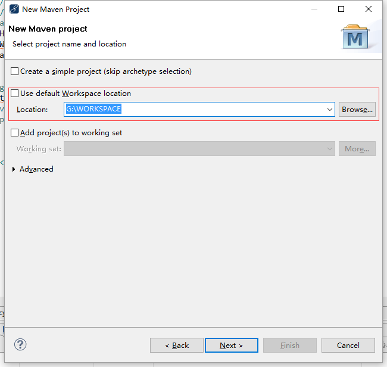The height and width of the screenshot is (367, 387).
Task: Check Add project(s) to working set
Action: click(x=14, y=133)
